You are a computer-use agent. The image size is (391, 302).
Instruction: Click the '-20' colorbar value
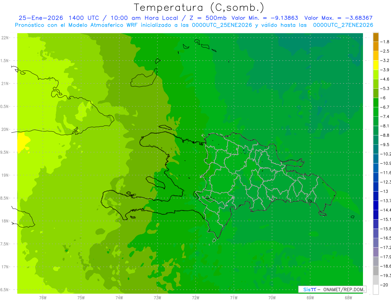point(384,285)
